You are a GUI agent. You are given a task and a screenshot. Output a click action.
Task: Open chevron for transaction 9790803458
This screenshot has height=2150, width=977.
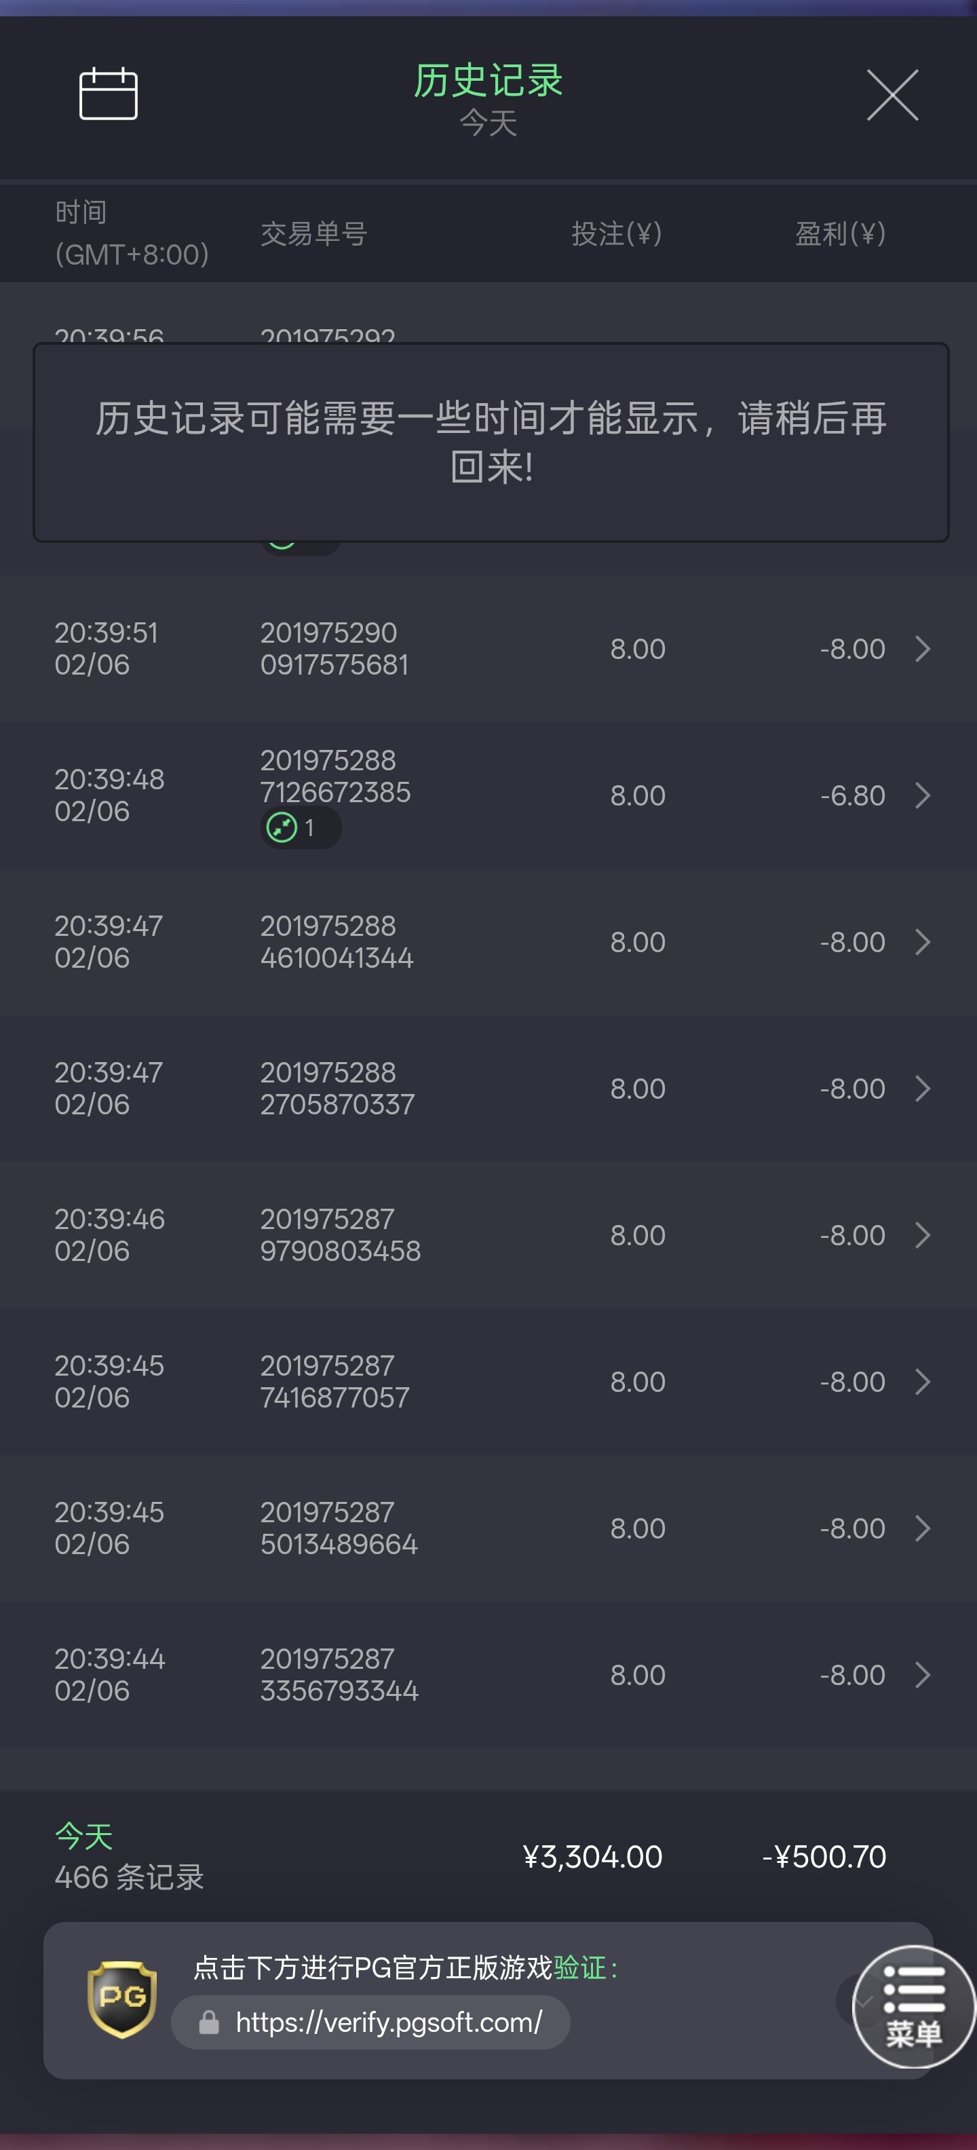[922, 1235]
